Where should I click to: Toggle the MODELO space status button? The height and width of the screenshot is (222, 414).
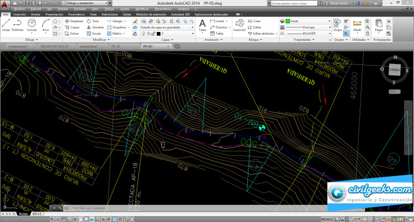click(326, 219)
